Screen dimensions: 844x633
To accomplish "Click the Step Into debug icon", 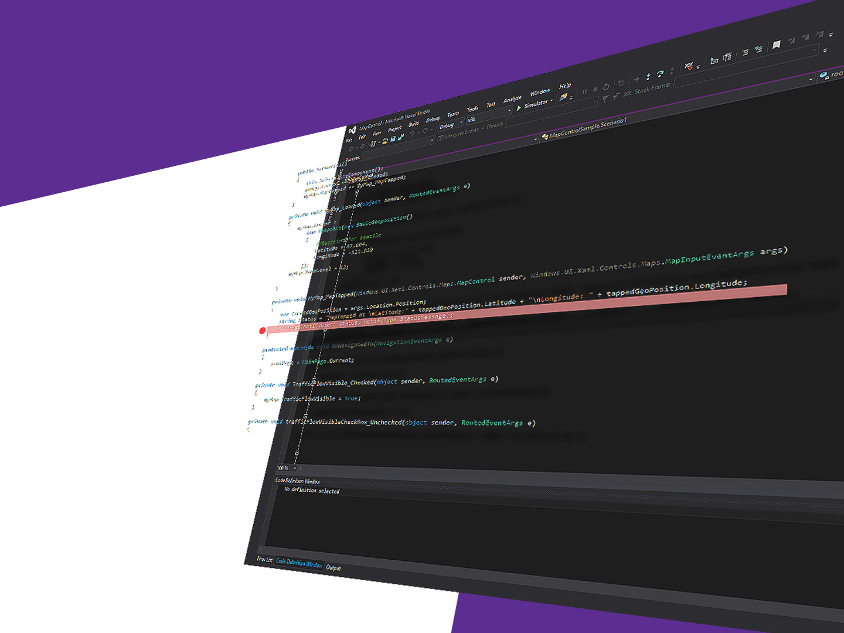I will pos(648,76).
